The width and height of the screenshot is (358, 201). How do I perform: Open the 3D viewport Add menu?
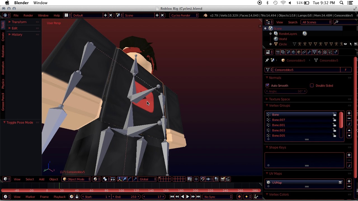tap(42, 179)
